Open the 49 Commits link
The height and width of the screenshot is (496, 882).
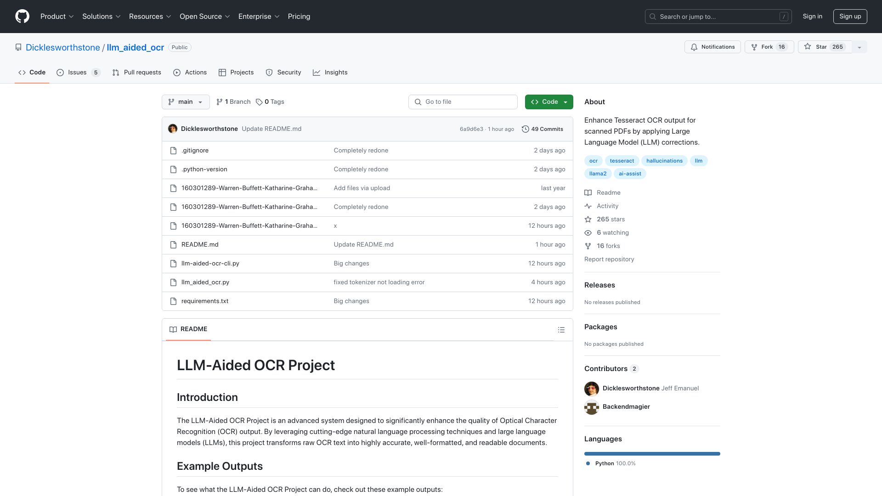(543, 129)
